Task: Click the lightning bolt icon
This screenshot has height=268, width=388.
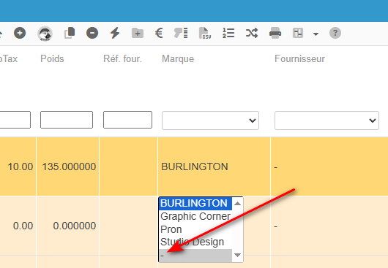Action: click(115, 33)
